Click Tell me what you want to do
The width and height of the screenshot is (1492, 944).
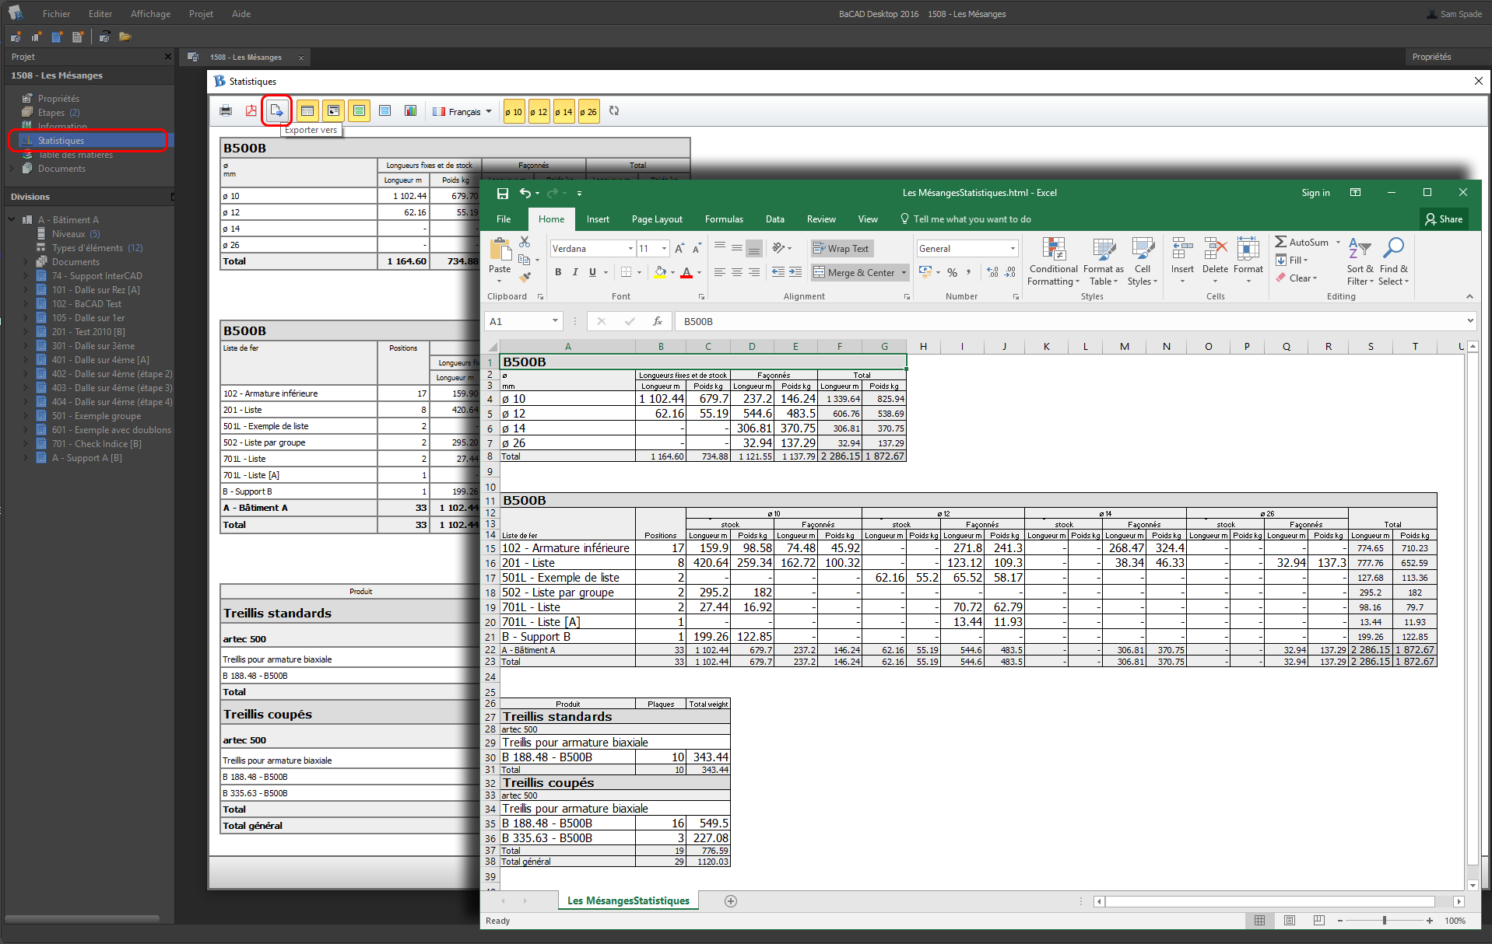click(x=972, y=219)
